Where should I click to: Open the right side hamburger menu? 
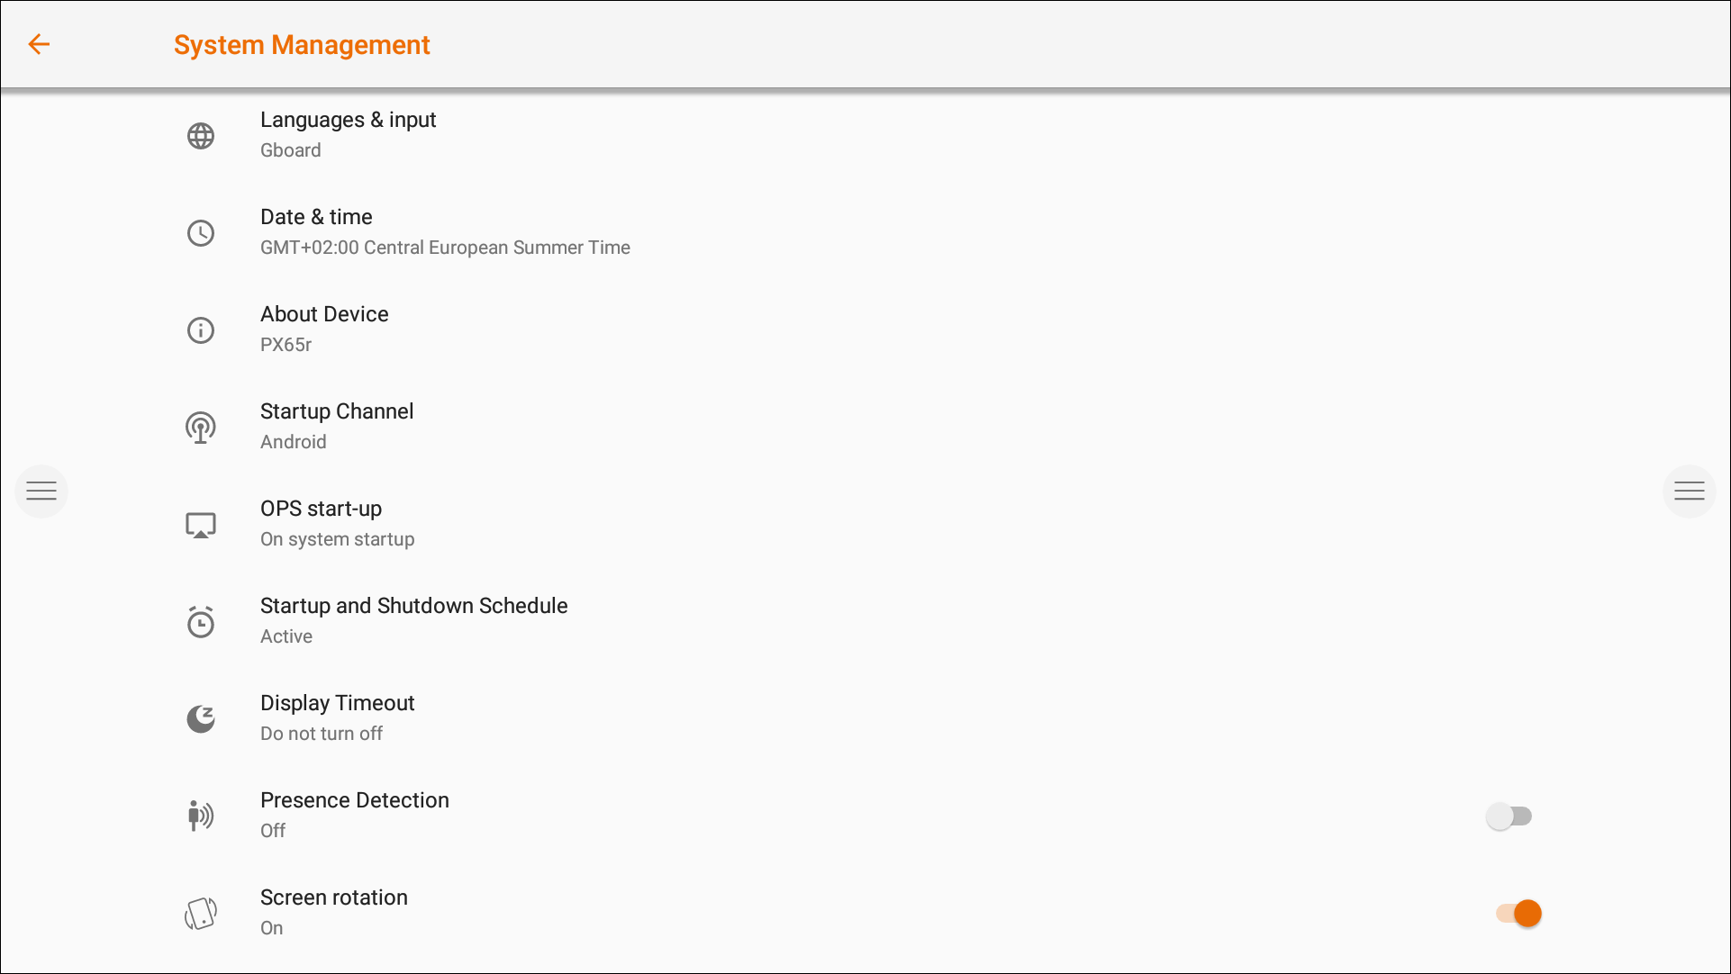(1690, 491)
